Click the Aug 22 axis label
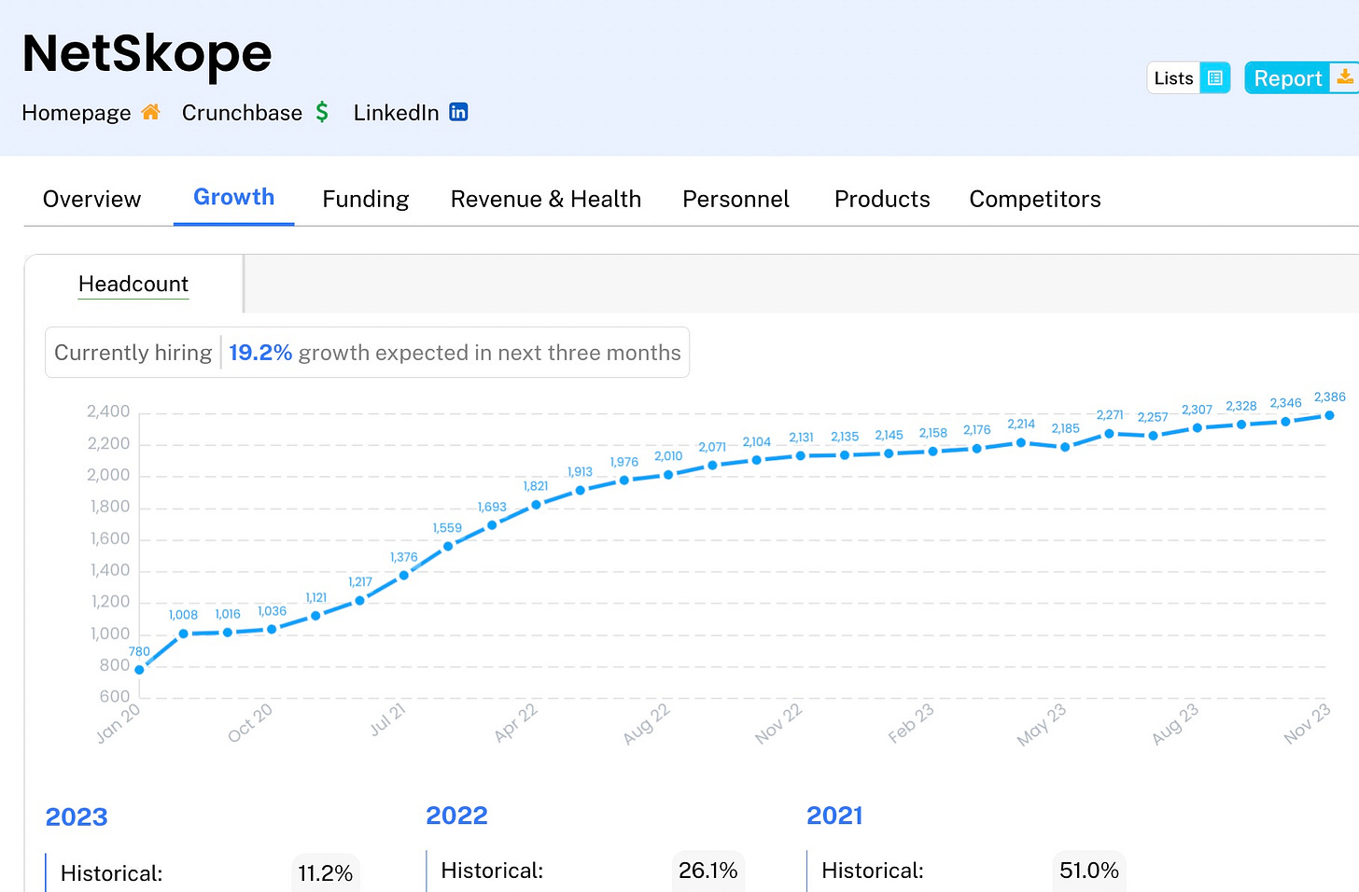Screen dimensions: 1359x892 (x=647, y=724)
